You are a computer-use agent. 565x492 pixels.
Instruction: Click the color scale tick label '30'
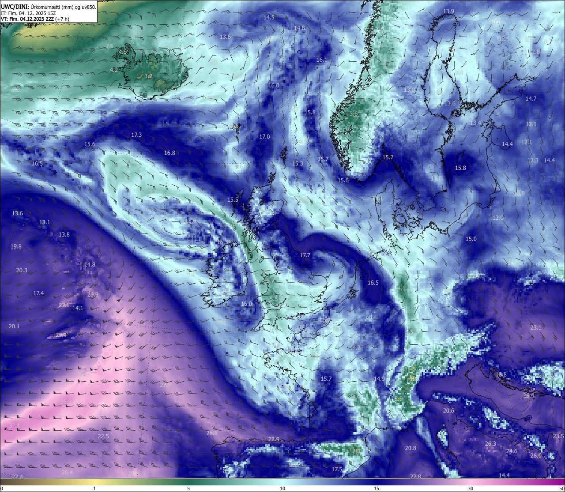coord(471,488)
